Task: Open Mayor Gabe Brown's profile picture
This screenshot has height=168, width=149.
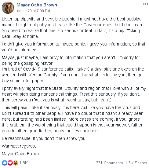Action: coord(8,8)
